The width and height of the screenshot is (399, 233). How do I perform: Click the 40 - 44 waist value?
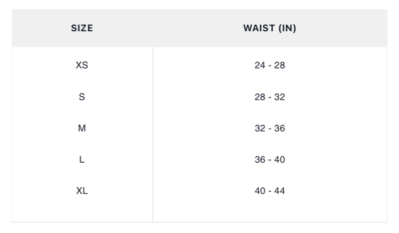click(x=270, y=191)
